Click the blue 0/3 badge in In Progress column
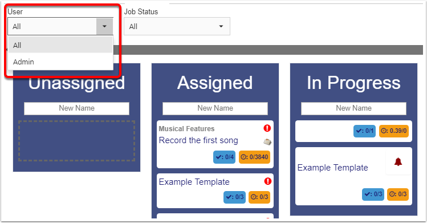The width and height of the screenshot is (427, 223). (x=373, y=194)
